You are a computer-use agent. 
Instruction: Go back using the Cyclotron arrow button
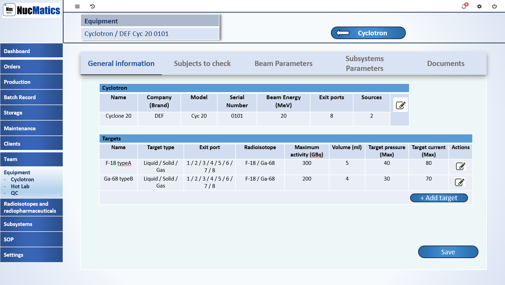tap(368, 33)
